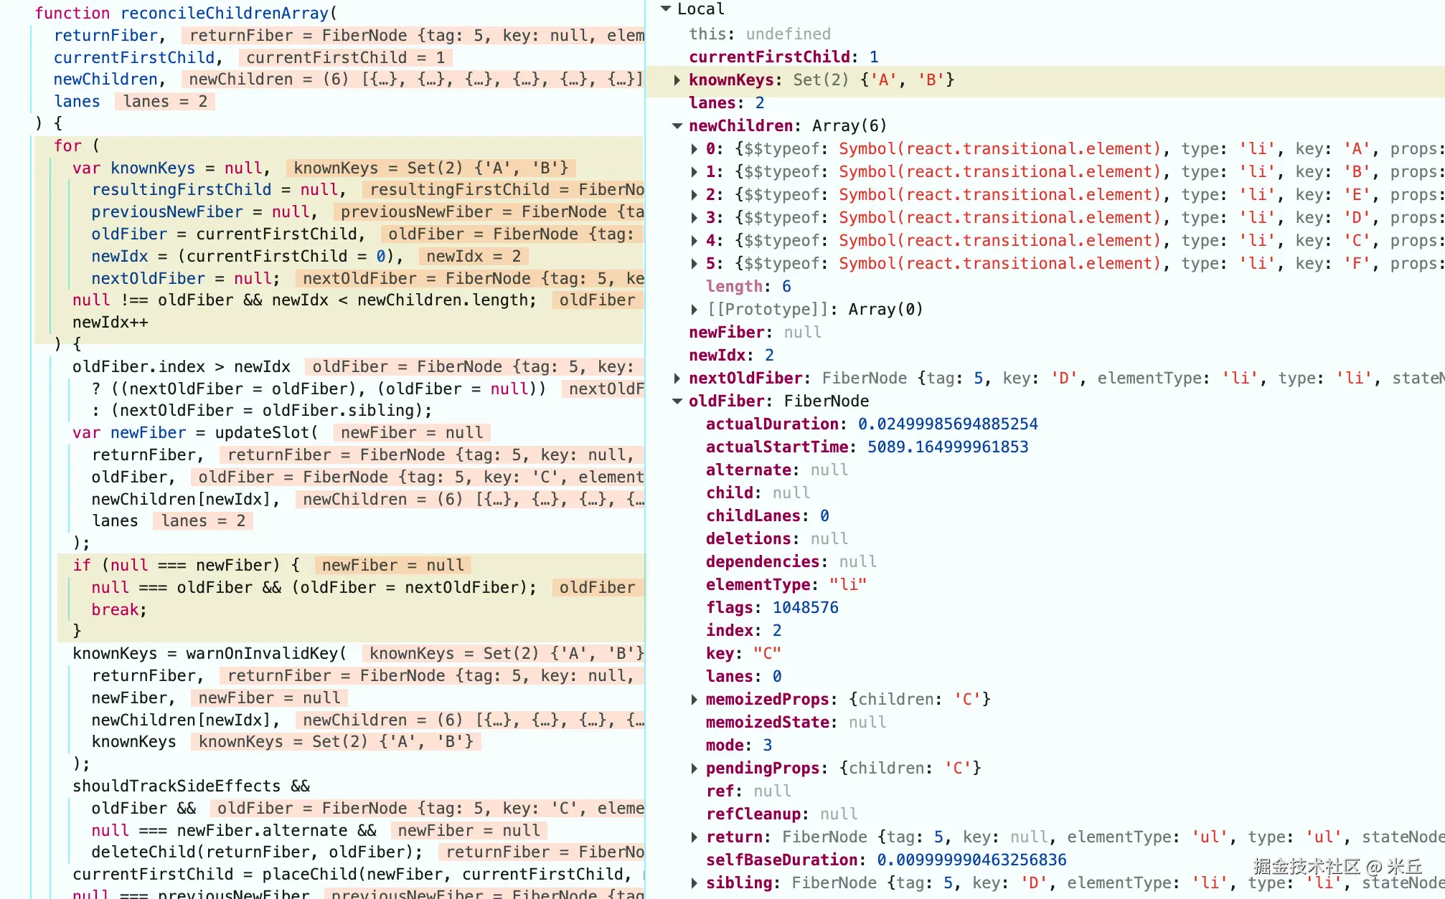Click the function reconcileChildrenArray declaration line

point(187,13)
